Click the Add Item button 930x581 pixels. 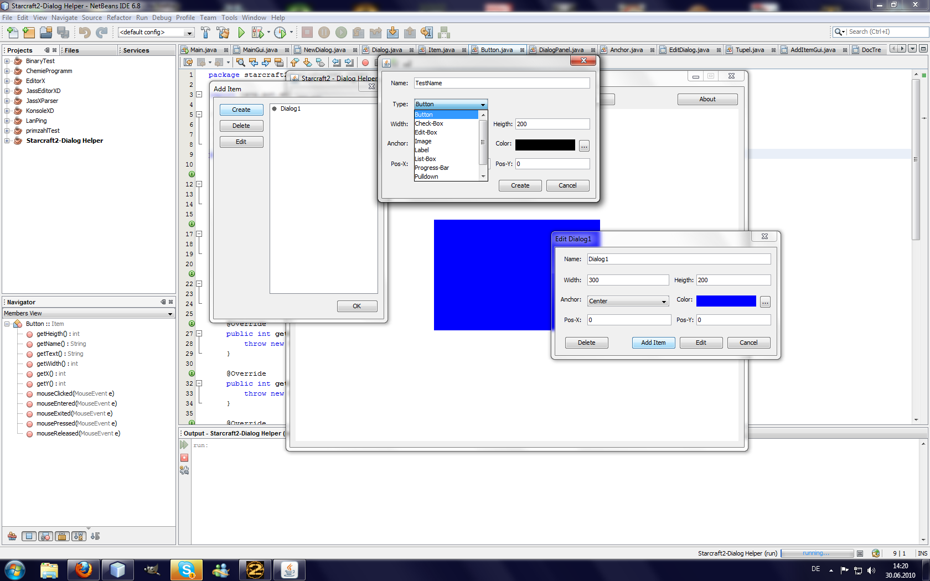[653, 343]
